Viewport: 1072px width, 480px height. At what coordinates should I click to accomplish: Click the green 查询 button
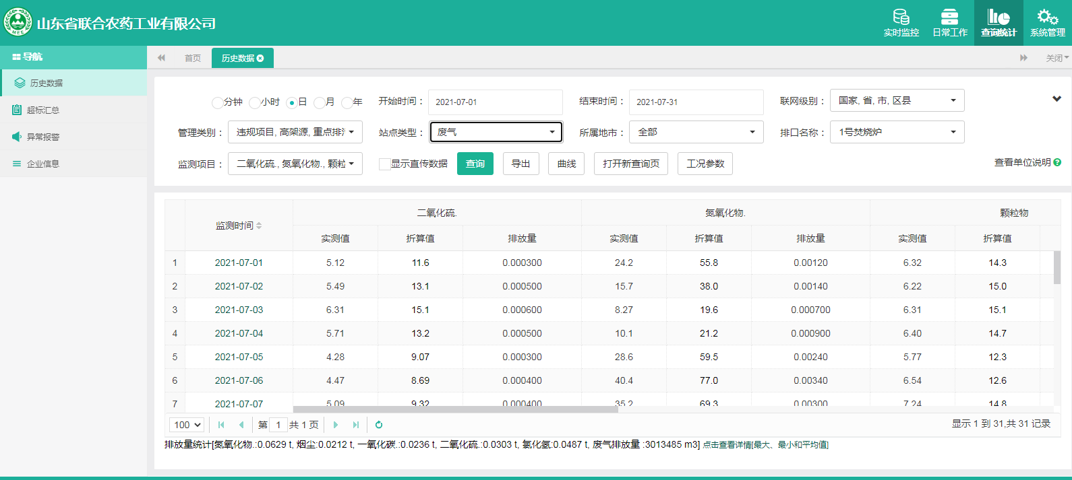click(x=475, y=164)
